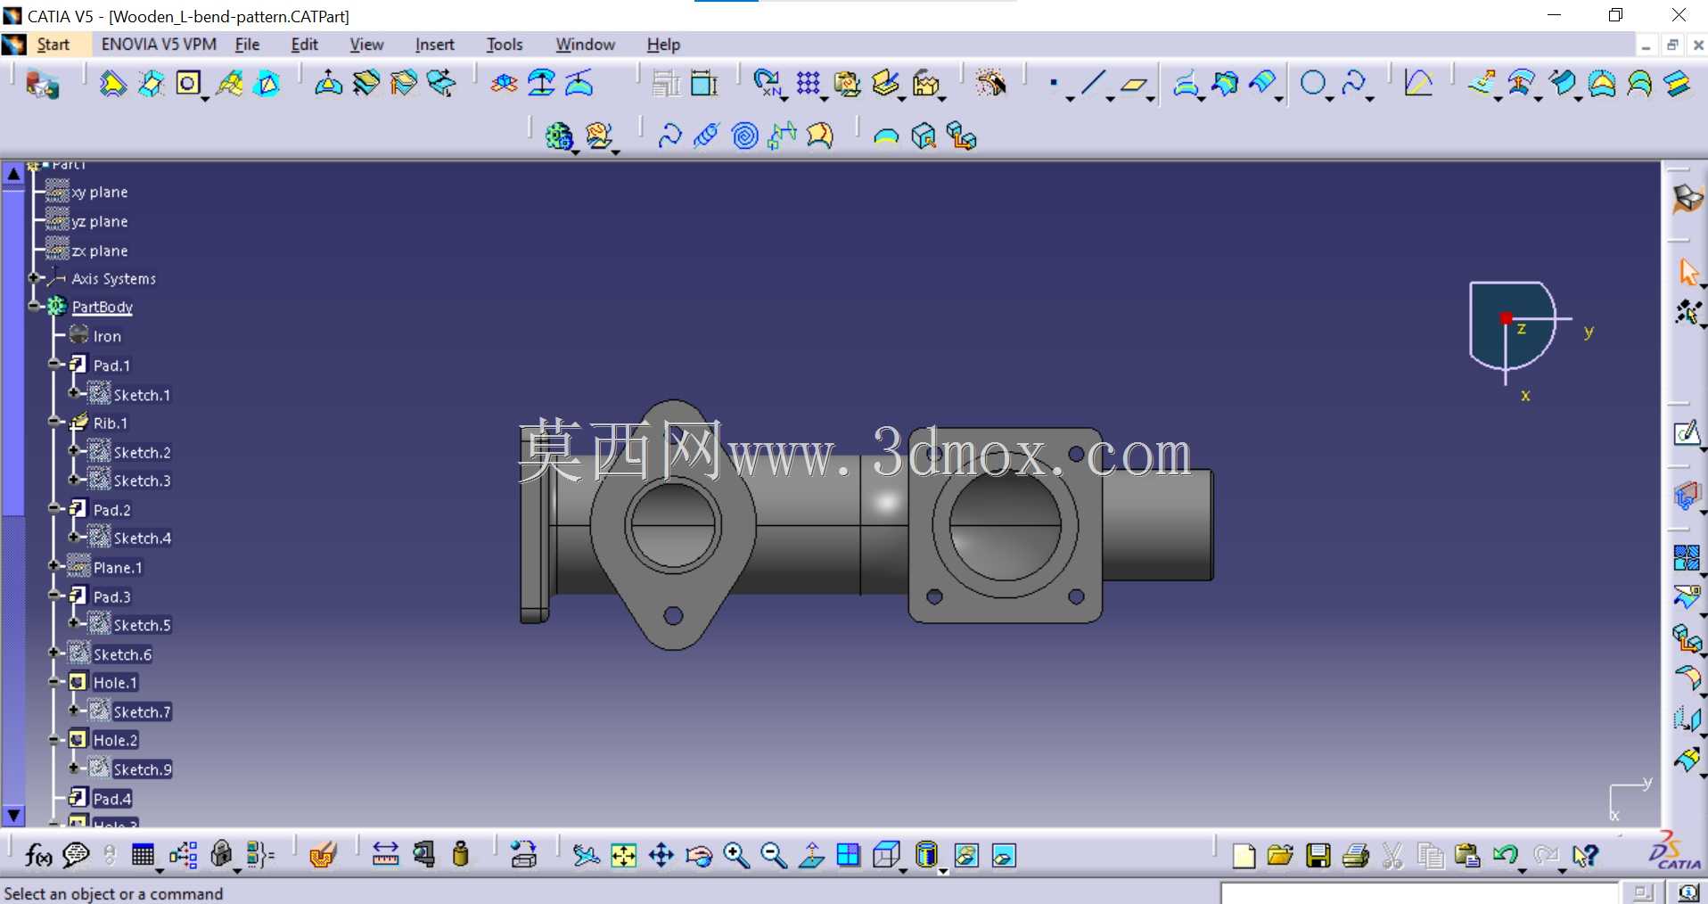Collapse the Pad.1 tree node

54,365
